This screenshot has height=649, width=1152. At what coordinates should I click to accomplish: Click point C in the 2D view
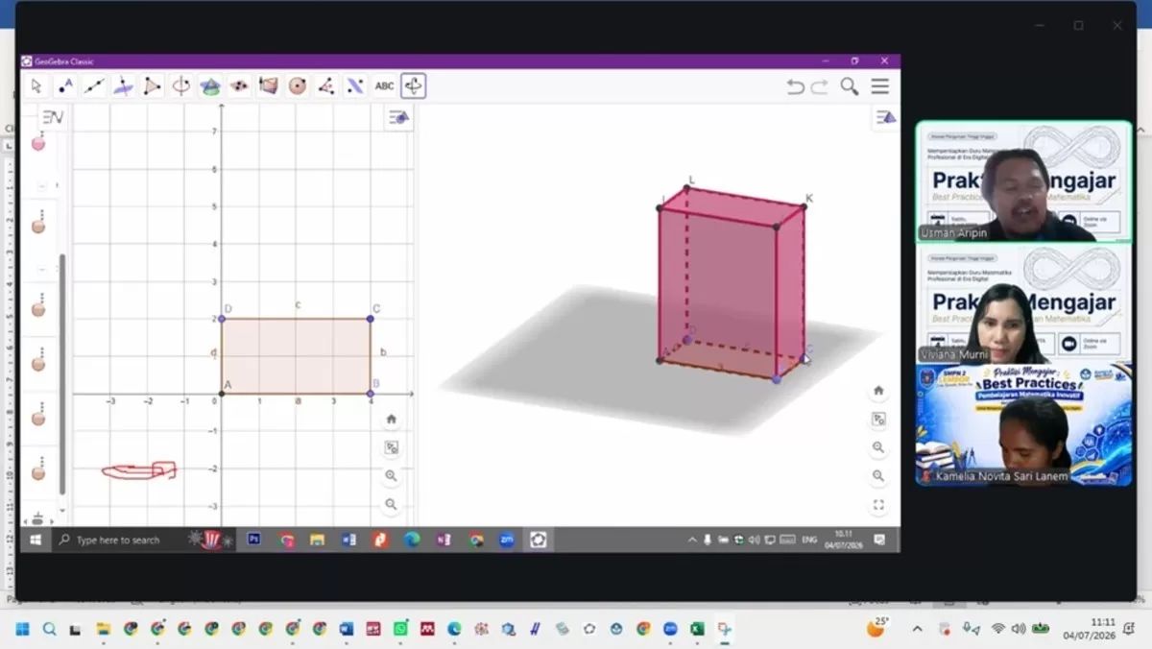(371, 319)
